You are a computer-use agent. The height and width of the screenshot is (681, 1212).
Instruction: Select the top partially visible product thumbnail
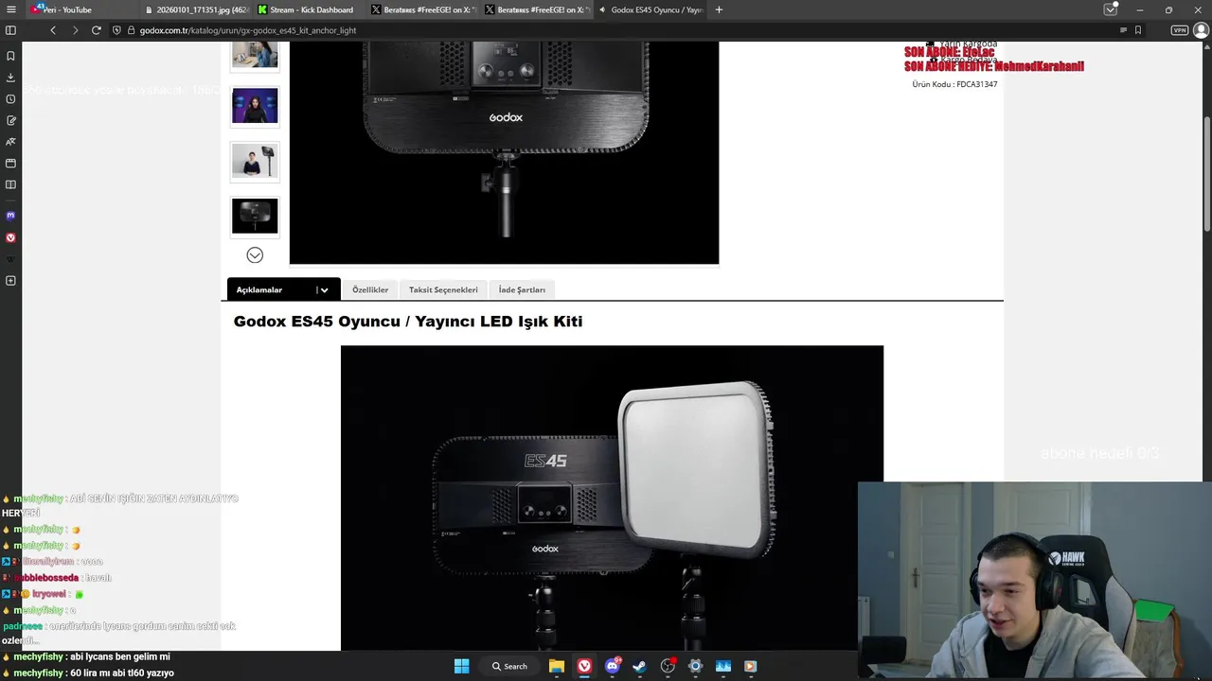tap(255, 55)
